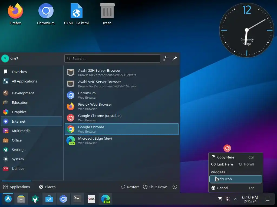
Task: Click the show desktop button
Action: tap(268, 199)
